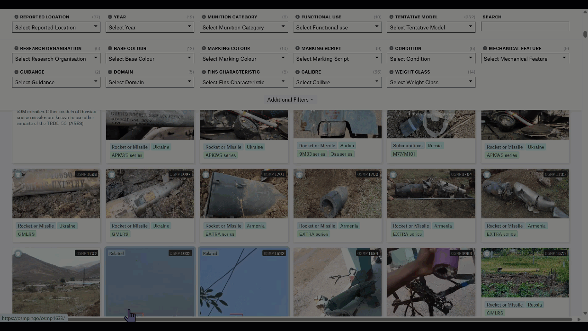Click the info icon beside Tentative Model
This screenshot has height=331, width=588.
point(391,17)
